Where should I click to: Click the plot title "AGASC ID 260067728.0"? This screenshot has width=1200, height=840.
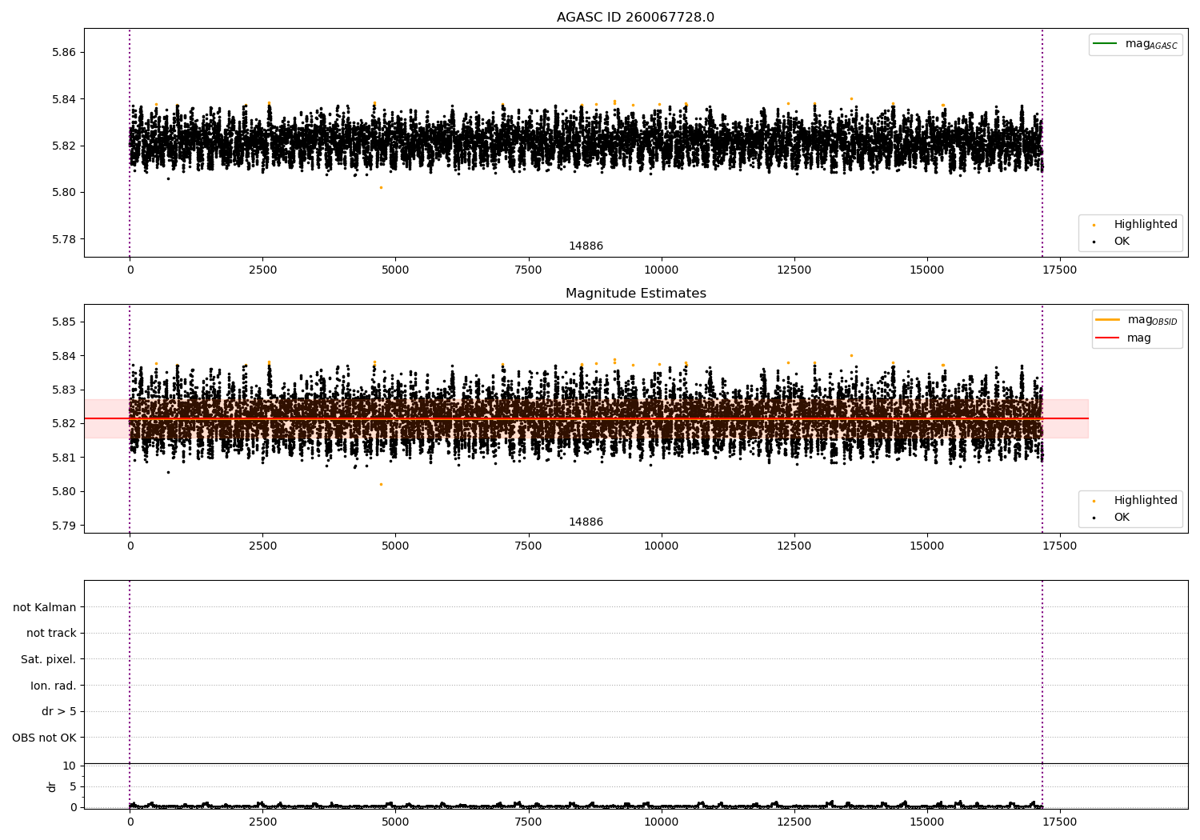tap(635, 18)
